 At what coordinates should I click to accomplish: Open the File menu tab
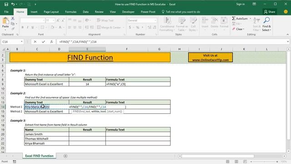pyautogui.click(x=6, y=12)
